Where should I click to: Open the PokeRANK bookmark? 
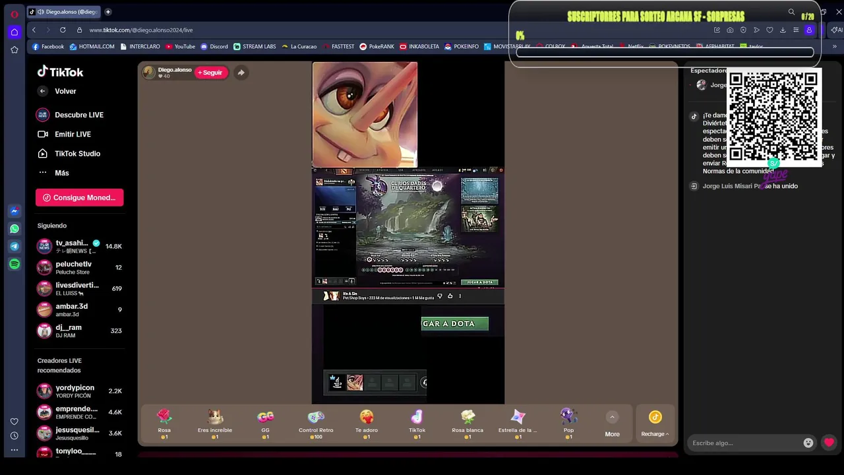[377, 47]
